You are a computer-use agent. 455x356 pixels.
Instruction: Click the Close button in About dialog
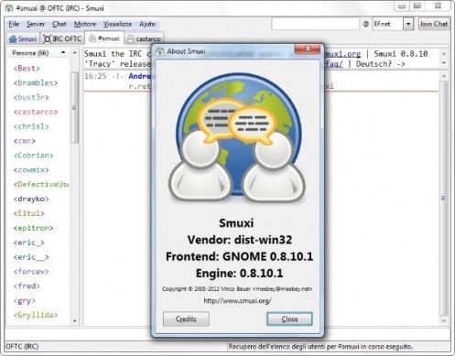pyautogui.click(x=289, y=319)
